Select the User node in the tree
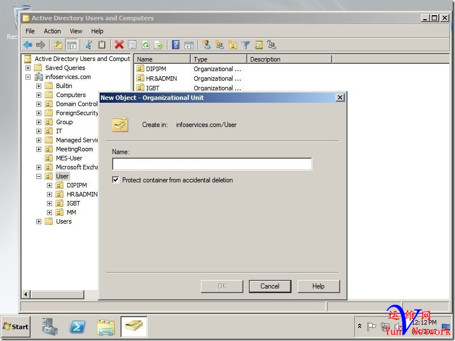 (62, 176)
